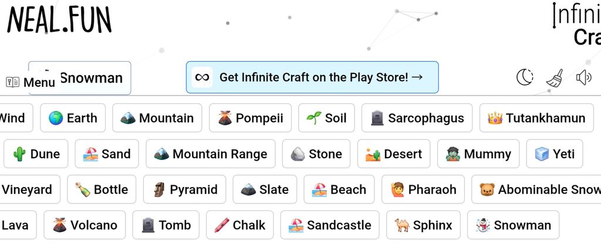Open the Get Infinite Craft Play Store banner
Screen dimensions: 601x248
[312, 77]
